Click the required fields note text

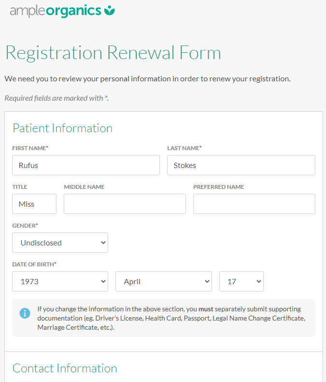pos(57,98)
